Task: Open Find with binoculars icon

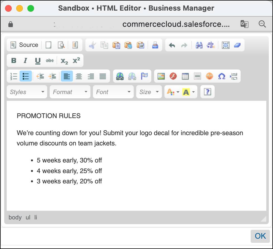Action: (x=199, y=45)
